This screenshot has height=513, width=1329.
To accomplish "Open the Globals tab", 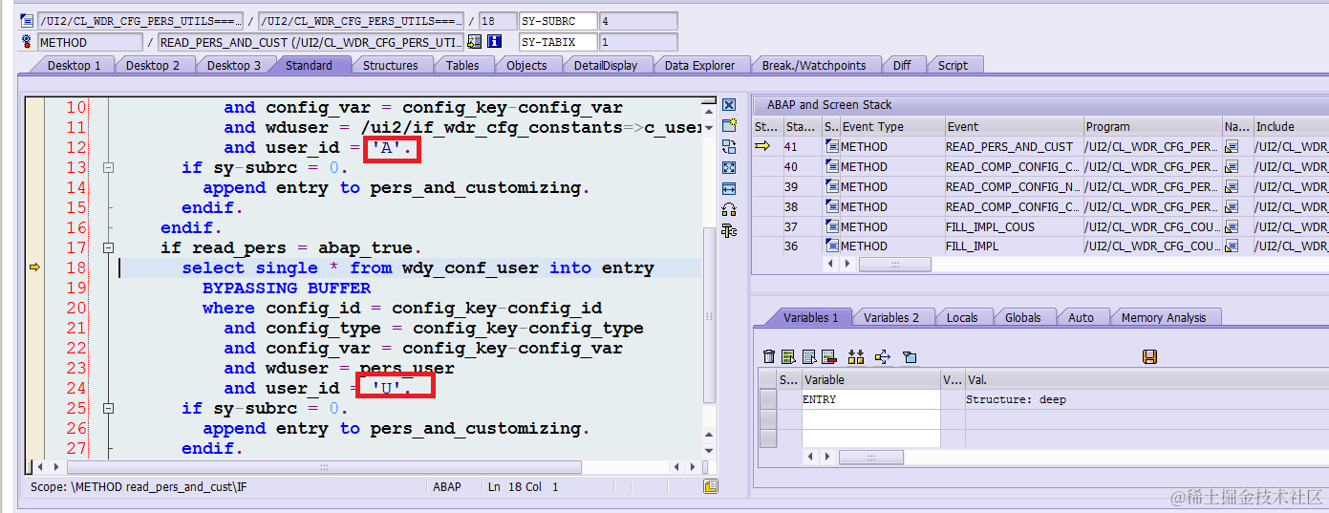I will 1022,317.
